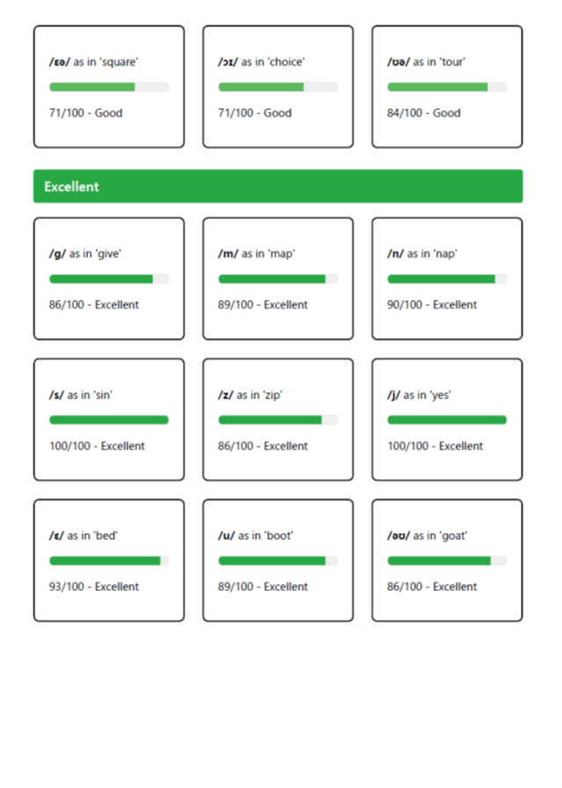Open the /əʊ/ 'goat' card
The image size is (562, 788).
(x=447, y=560)
